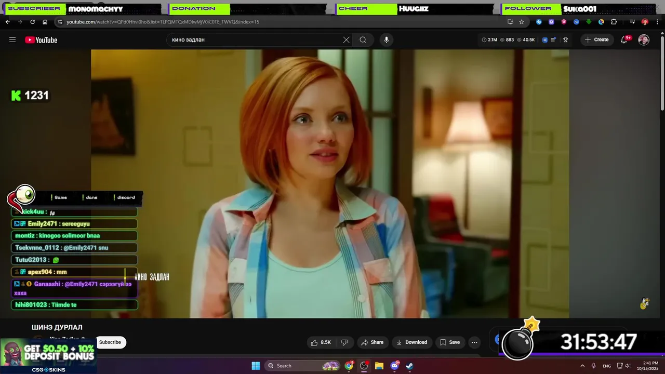Open the media controls music icon
This screenshot has height=374, width=665.
tap(632, 22)
